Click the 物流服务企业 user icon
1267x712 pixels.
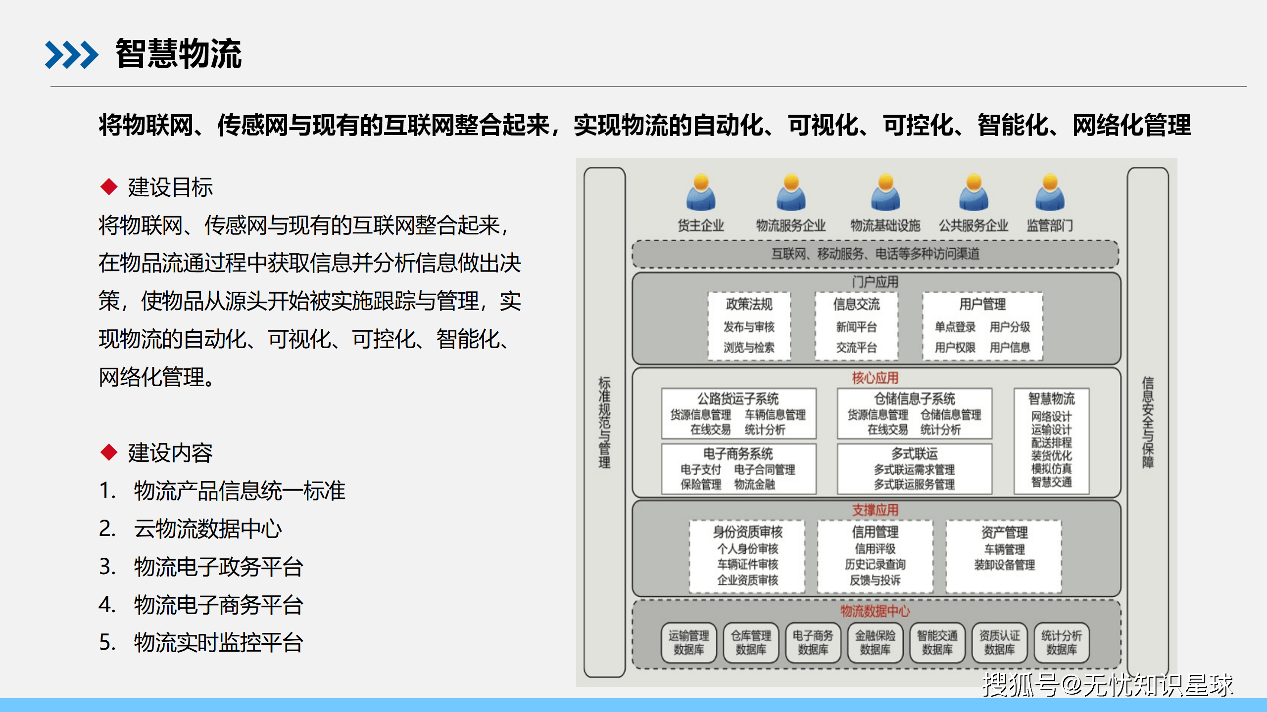click(791, 192)
